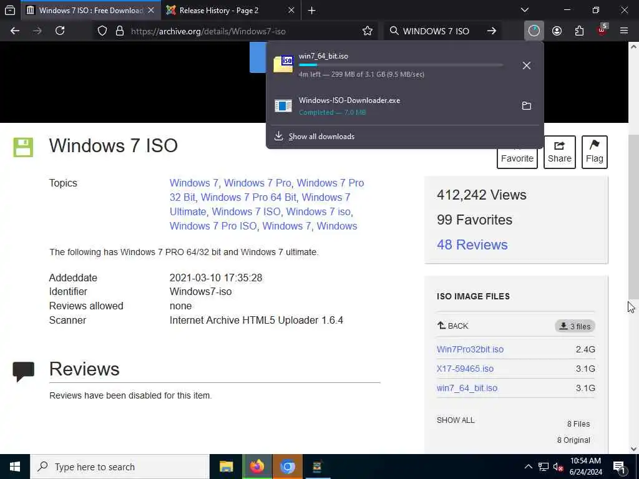
Task: Share this archive item
Action: (x=560, y=152)
